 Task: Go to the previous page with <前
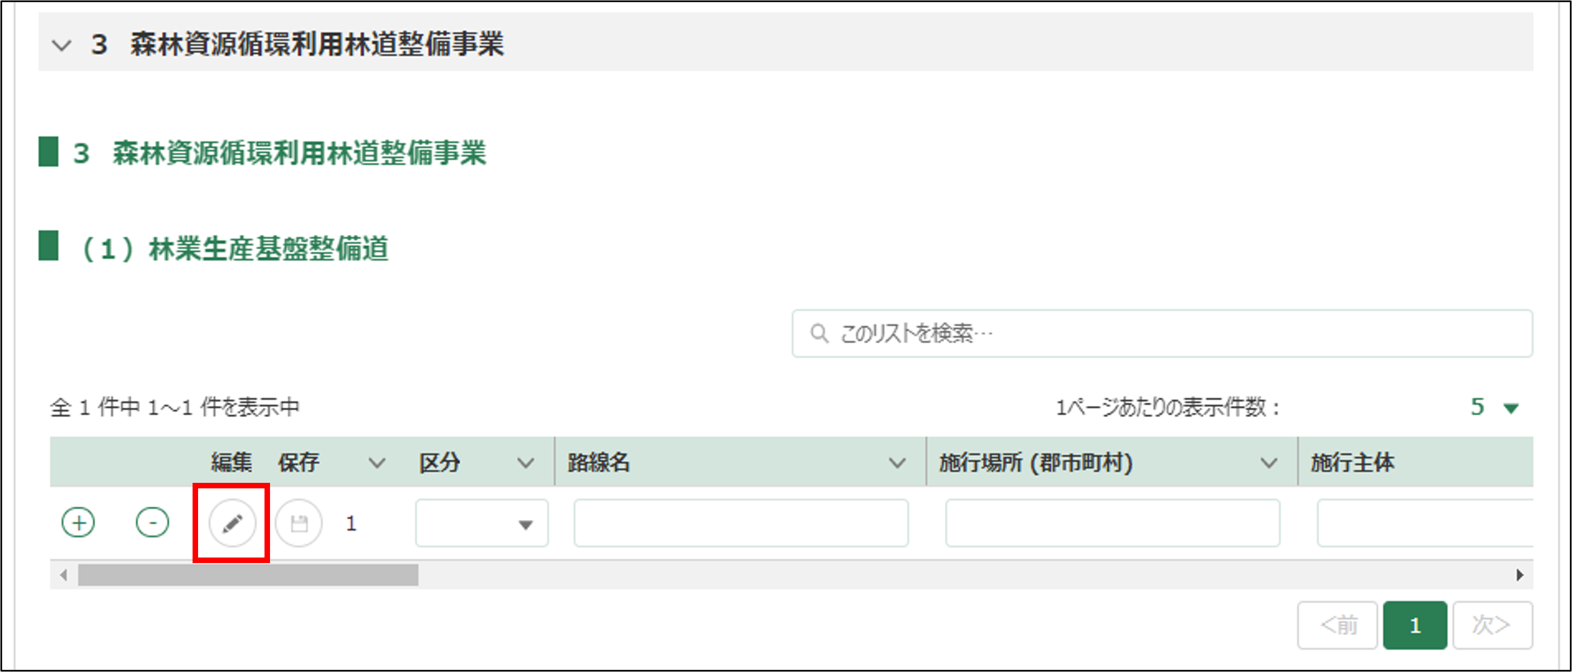(x=1337, y=625)
